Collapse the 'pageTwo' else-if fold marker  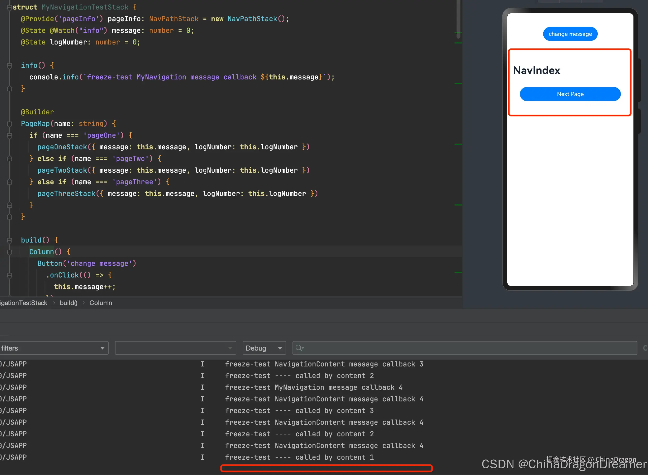click(9, 159)
